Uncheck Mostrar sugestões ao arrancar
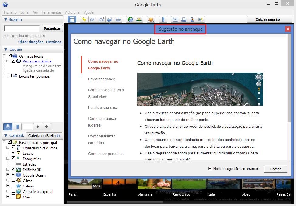The width and height of the screenshot is (296, 206). point(210,168)
